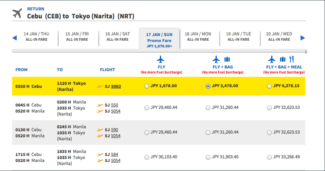Click the airplane icon above the FLY column
Screen dimensions: 325x171
coord(161,60)
